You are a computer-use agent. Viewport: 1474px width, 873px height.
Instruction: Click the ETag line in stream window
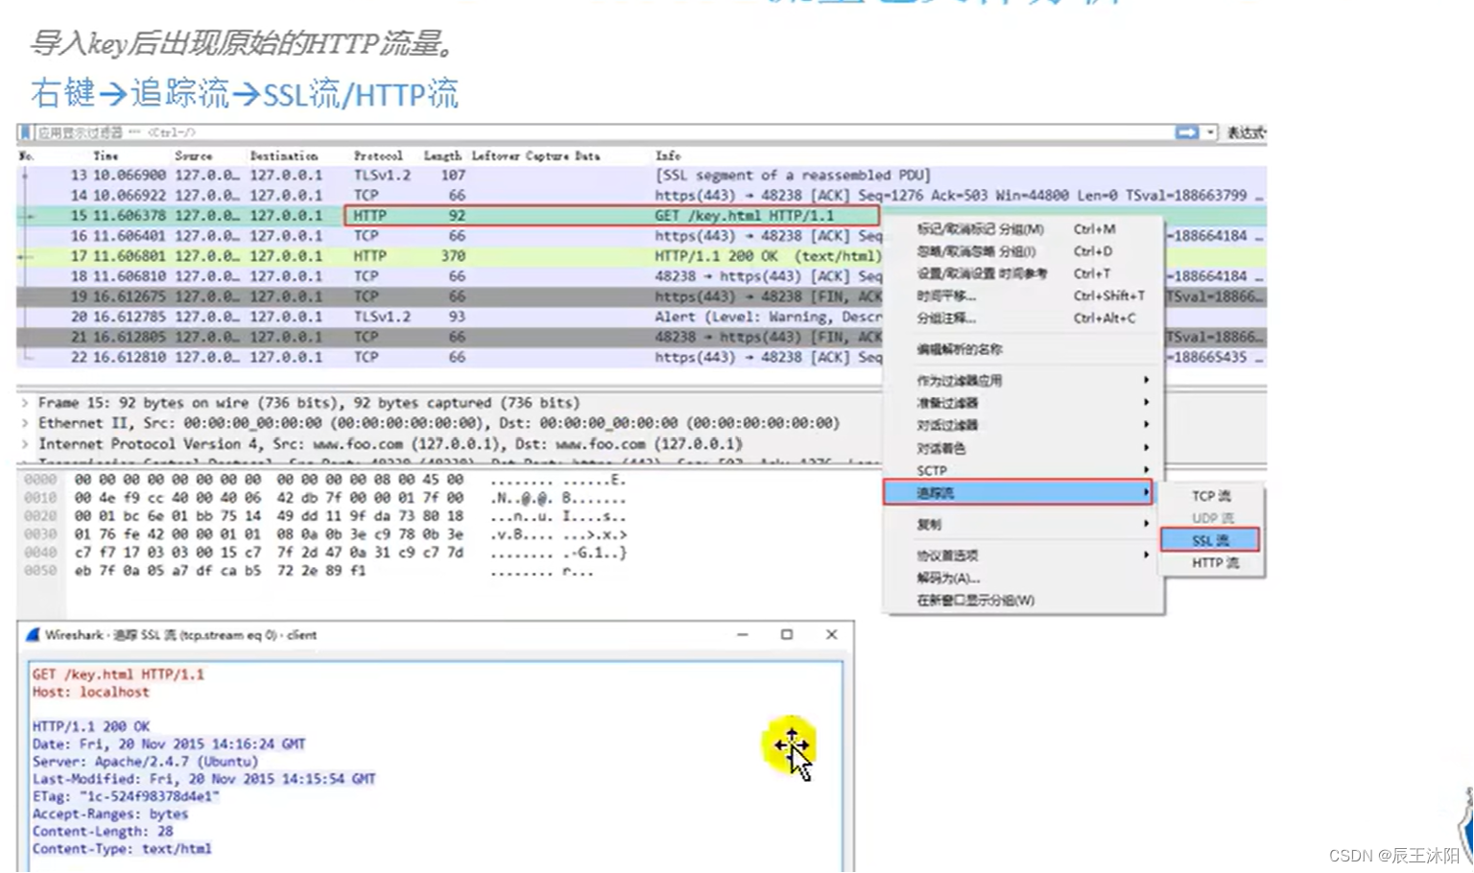126,796
